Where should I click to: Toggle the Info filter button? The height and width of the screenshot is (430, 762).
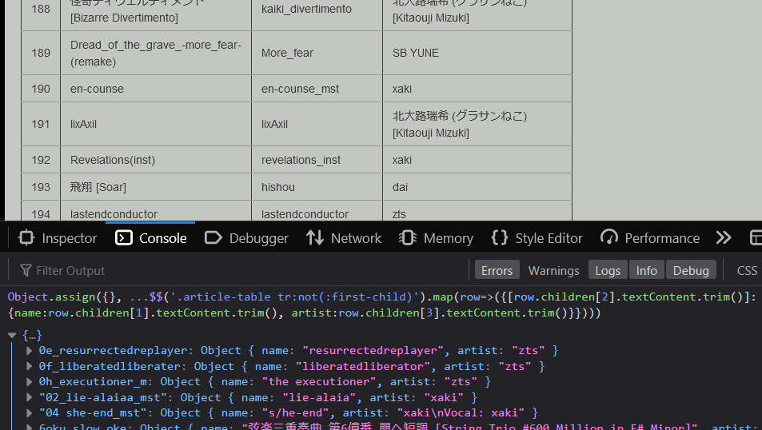point(646,271)
